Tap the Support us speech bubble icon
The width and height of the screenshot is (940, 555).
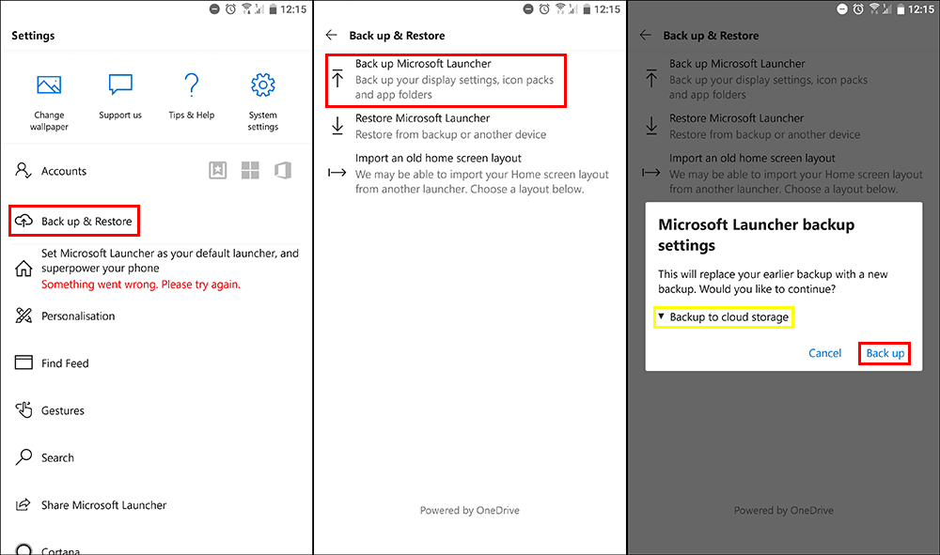click(120, 85)
